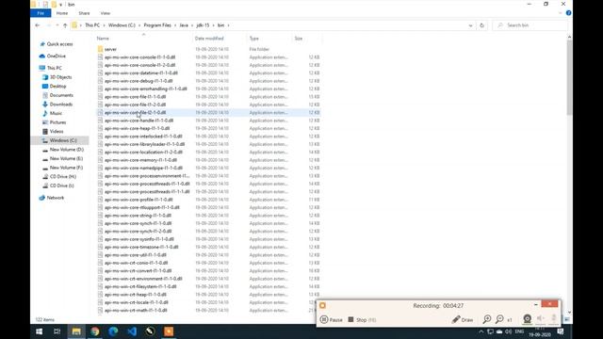Select file api-ms-win-core-string-l1-1-0.dll

pos(138,216)
